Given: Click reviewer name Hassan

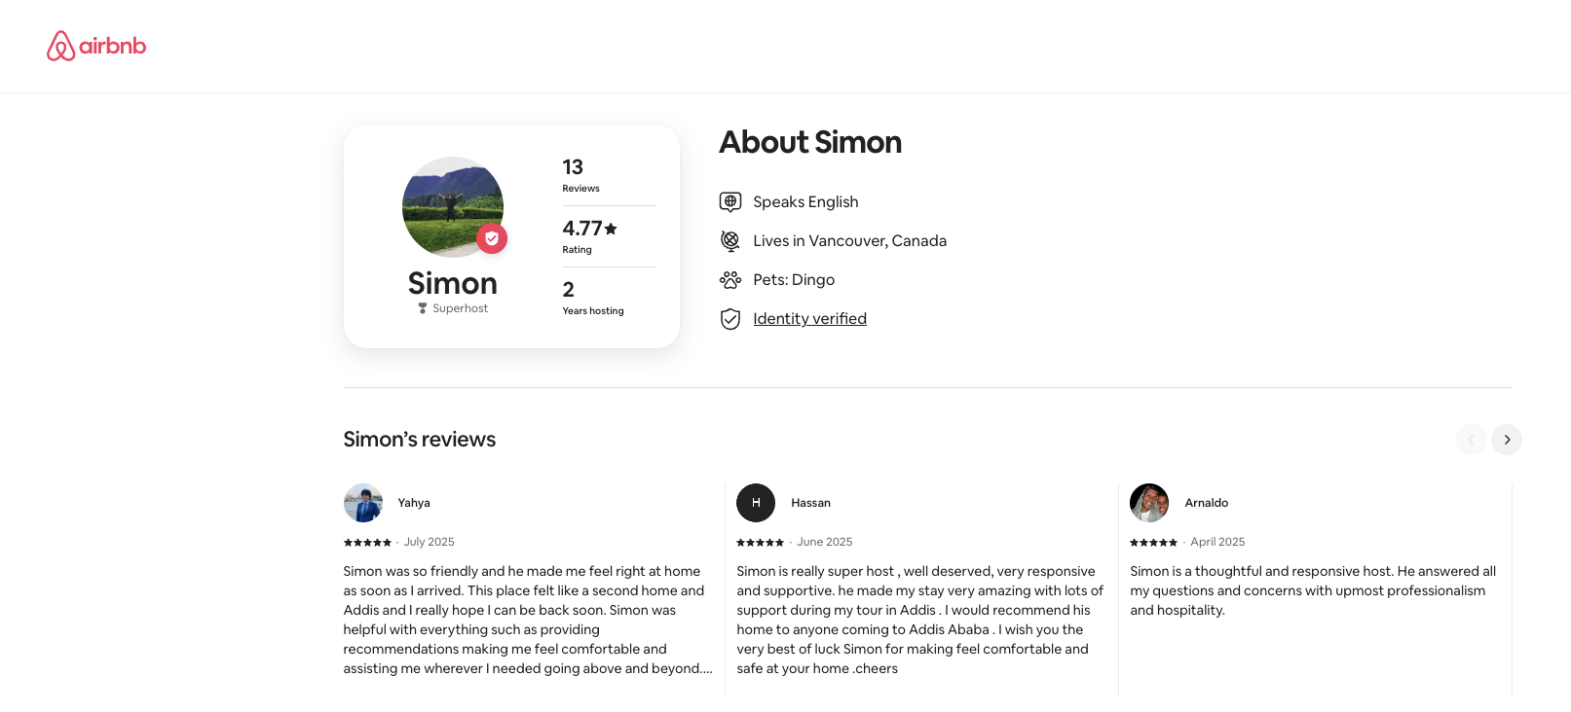Looking at the screenshot, I should click(810, 503).
